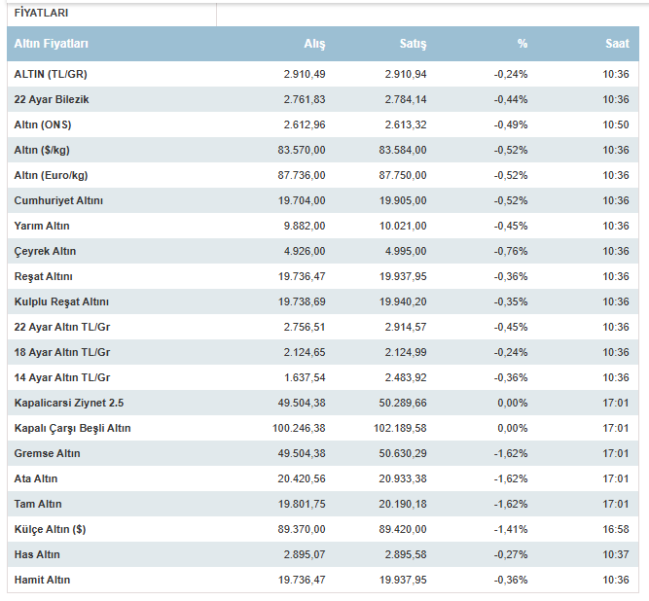Click the Altın ($/kg) row label
Image resolution: width=649 pixels, height=601 pixels.
coord(43,150)
